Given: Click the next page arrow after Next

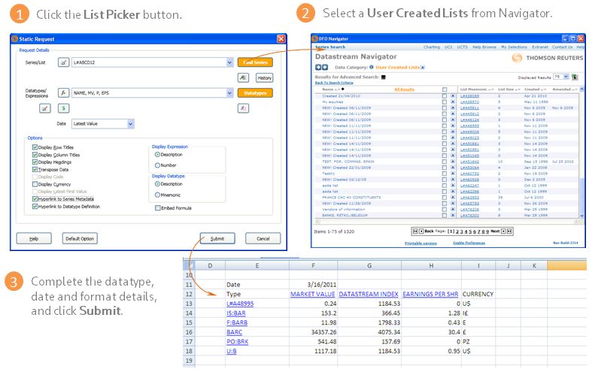Looking at the screenshot, I should 503,231.
